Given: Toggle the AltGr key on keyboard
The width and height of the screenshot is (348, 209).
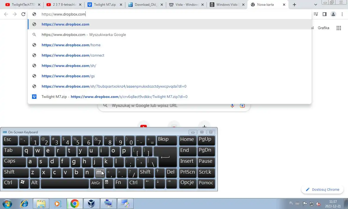Looking at the screenshot, I should tap(97, 183).
